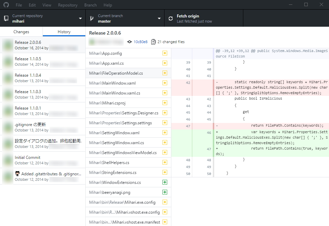Click the branch icon beside Current branch
The height and width of the screenshot is (226, 329).
click(x=91, y=18)
